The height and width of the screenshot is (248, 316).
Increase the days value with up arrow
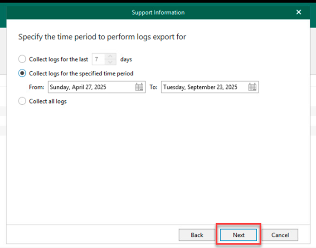110,57
